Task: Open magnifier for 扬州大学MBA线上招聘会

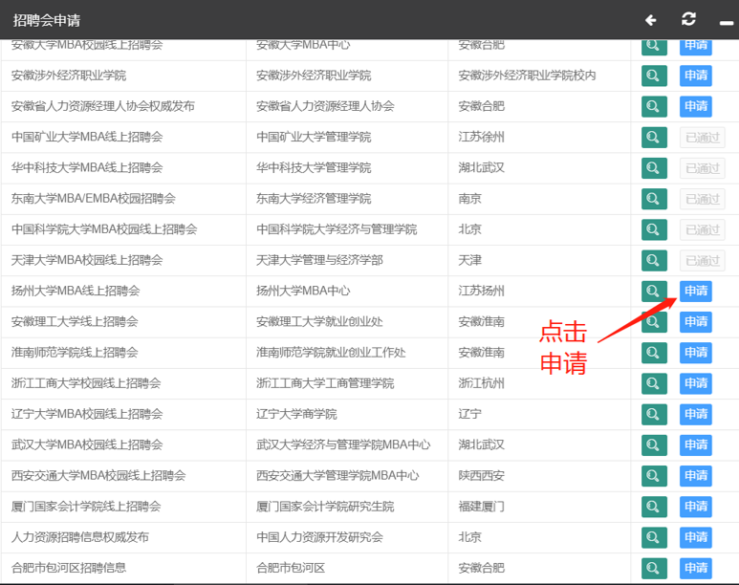Action: 654,291
